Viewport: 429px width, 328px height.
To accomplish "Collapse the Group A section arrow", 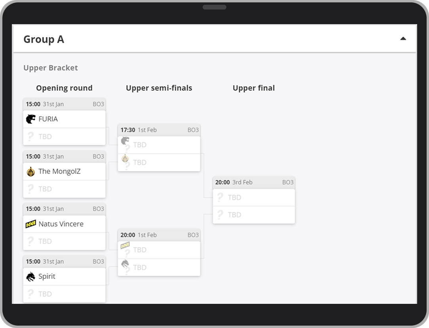I will point(403,39).
